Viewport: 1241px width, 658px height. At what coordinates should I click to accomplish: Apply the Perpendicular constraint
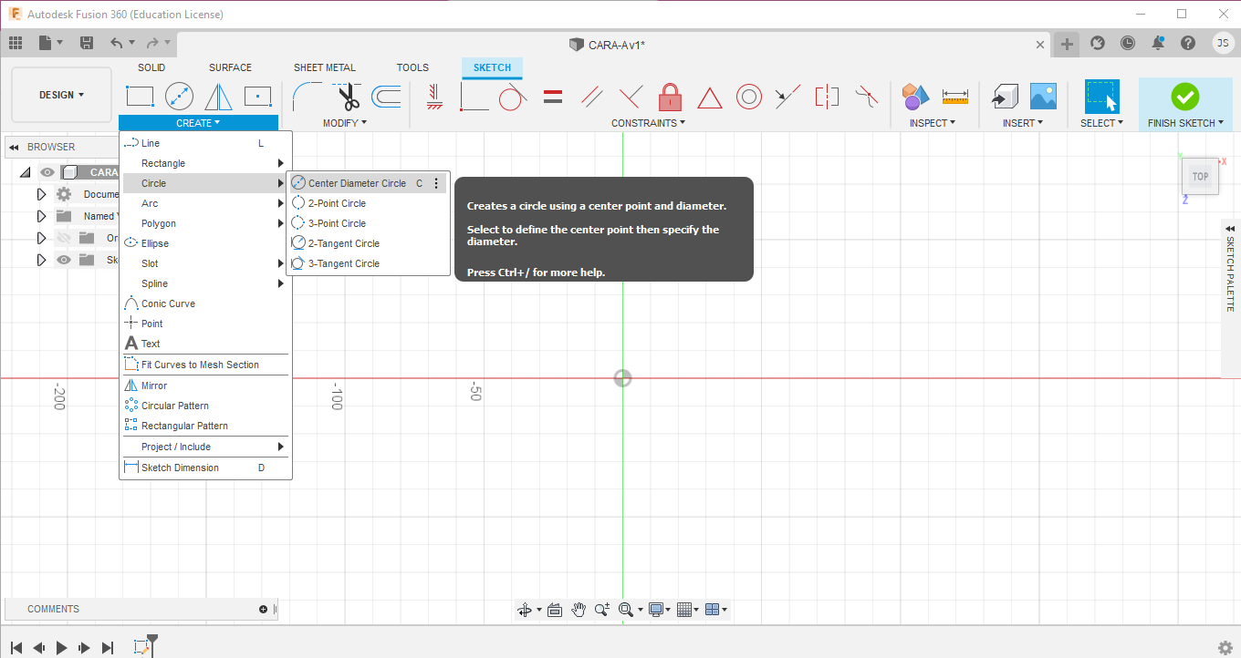631,96
